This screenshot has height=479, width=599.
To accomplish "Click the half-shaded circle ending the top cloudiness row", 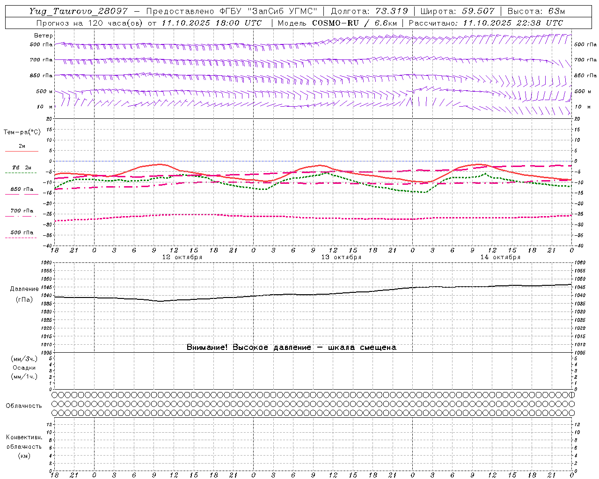I will click(x=571, y=395).
